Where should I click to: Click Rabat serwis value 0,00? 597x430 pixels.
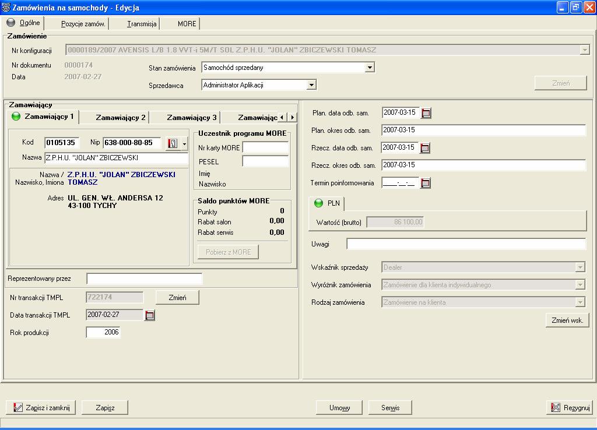(x=277, y=232)
